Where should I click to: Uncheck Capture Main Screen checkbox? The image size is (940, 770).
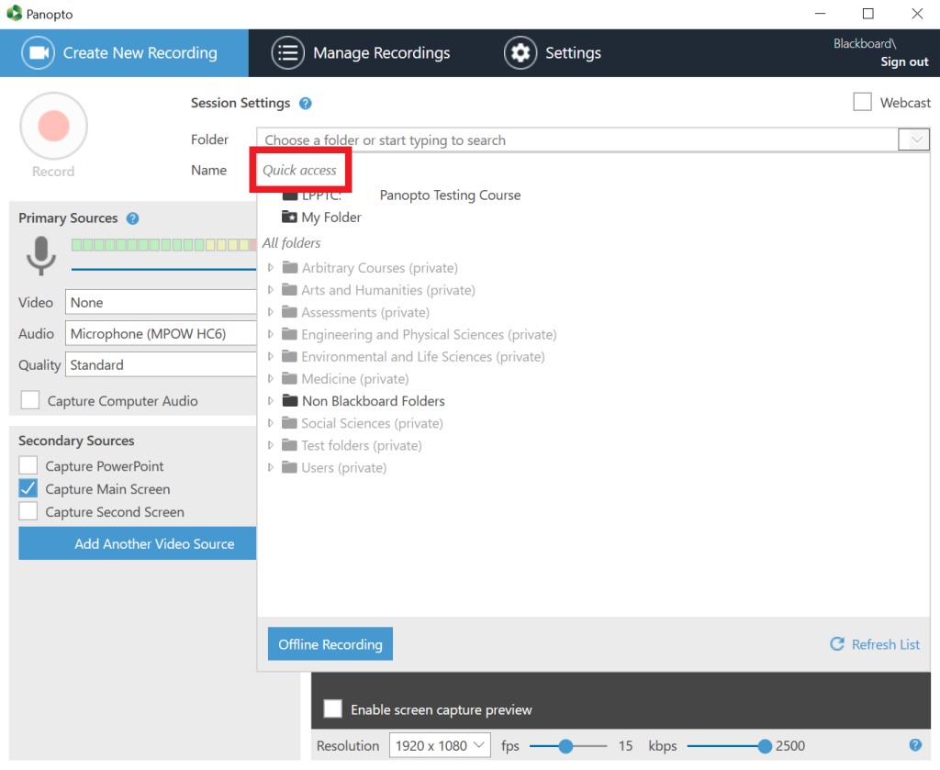[28, 488]
